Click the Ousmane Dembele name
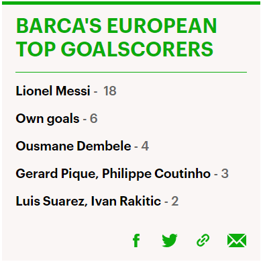This screenshot has width=265, height=264. [73, 146]
